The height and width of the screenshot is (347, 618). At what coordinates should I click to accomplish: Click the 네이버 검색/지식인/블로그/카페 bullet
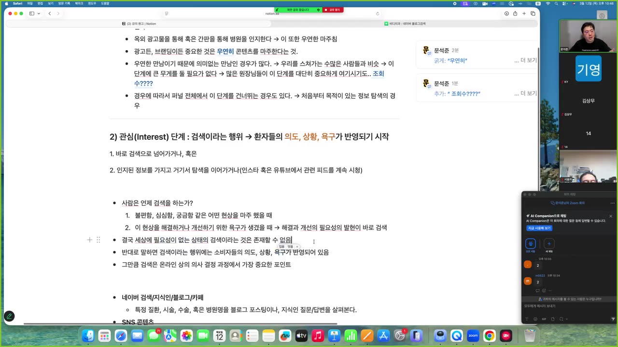tap(163, 297)
